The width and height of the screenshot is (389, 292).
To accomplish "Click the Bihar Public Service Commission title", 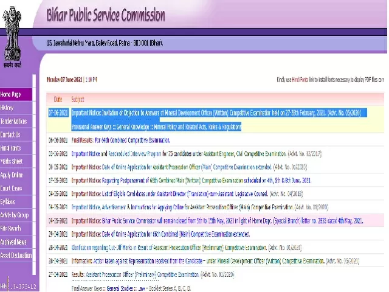I will (x=106, y=15).
